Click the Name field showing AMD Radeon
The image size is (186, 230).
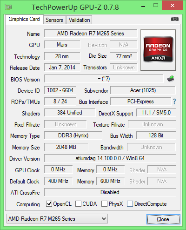click(91, 34)
